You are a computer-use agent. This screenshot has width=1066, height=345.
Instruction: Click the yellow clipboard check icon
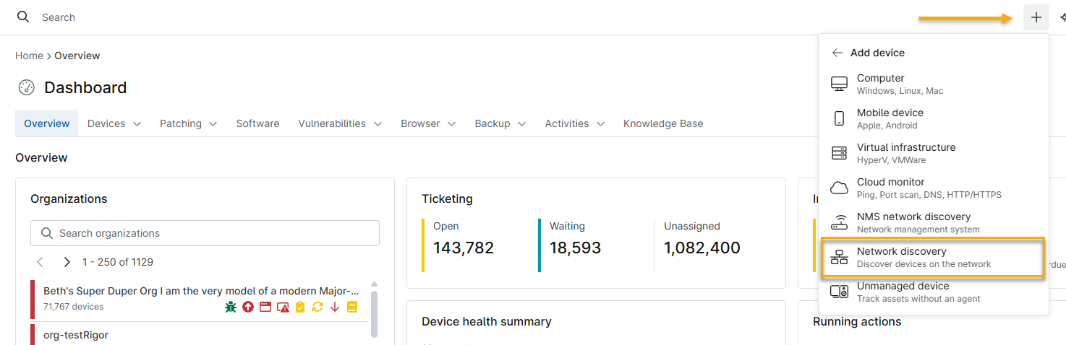(300, 307)
